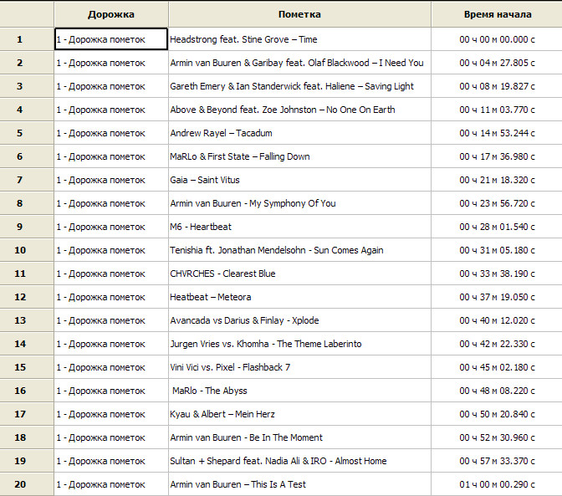Click Дорожка пометок cell in row 14
This screenshot has width=562, height=496.
click(x=111, y=344)
